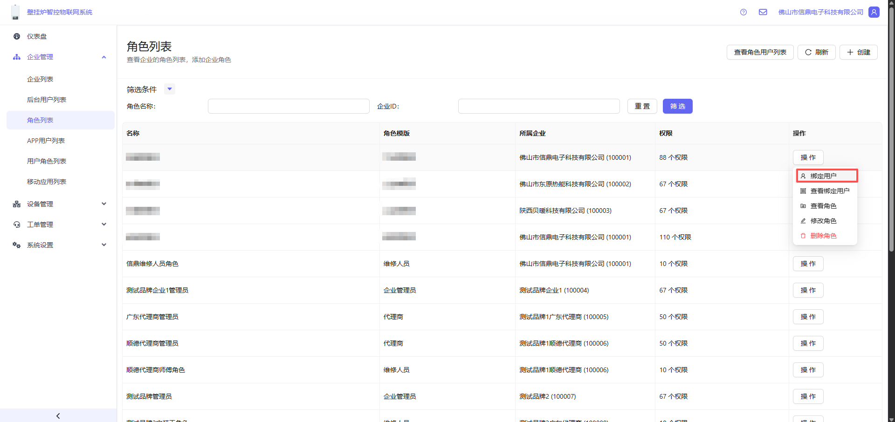Select 绑定用户 from the action menu
Image resolution: width=895 pixels, height=422 pixels.
point(826,176)
